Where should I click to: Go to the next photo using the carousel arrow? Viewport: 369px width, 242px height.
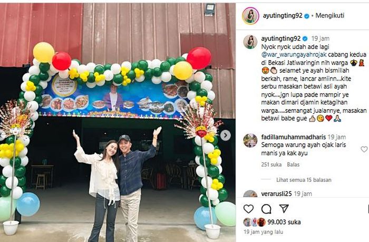[225, 135]
